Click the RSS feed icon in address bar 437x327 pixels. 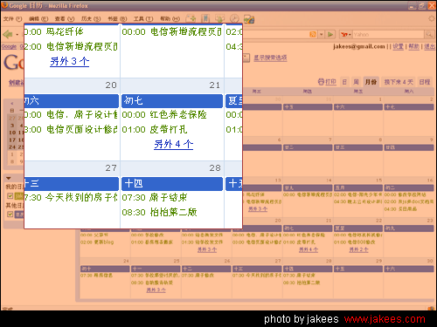tap(313, 34)
